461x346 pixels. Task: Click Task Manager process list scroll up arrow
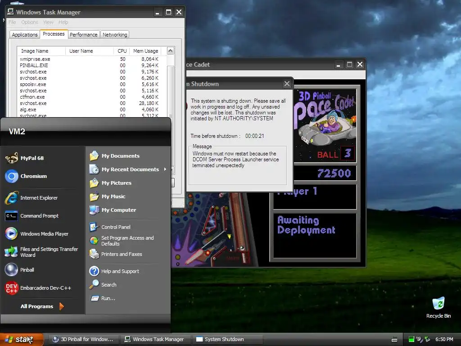[x=171, y=50]
